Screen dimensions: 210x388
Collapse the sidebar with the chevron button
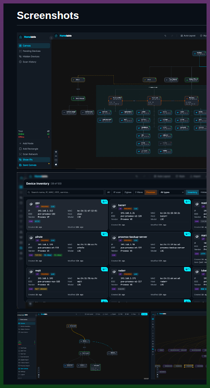tap(51, 38)
